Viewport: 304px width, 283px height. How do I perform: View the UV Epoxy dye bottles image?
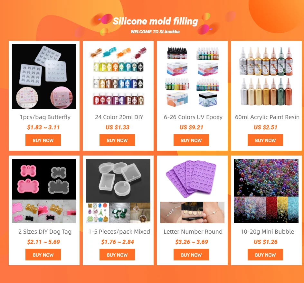(192, 76)
